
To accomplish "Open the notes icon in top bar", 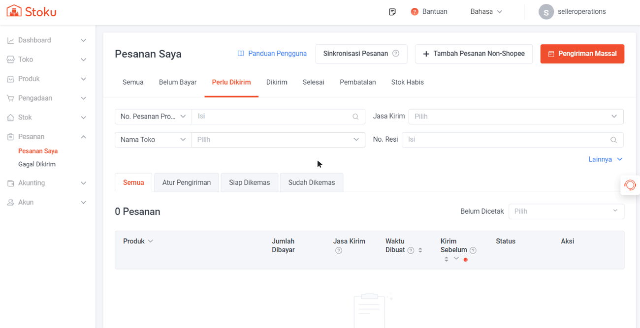I will tap(392, 12).
